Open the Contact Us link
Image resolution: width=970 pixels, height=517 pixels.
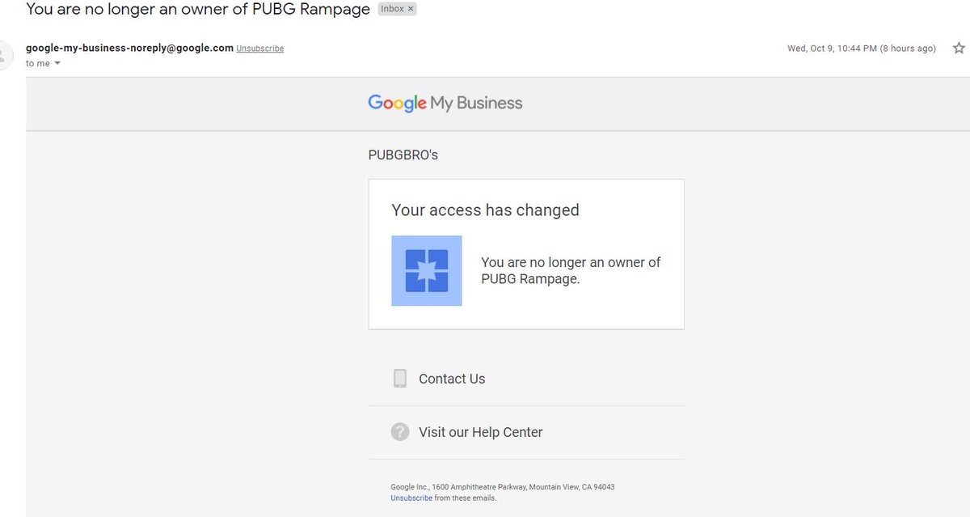coord(452,379)
